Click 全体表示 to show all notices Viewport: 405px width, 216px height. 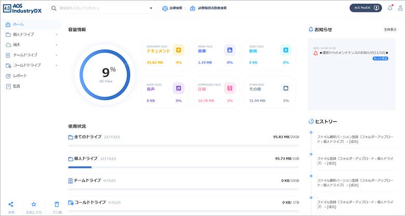(390, 30)
